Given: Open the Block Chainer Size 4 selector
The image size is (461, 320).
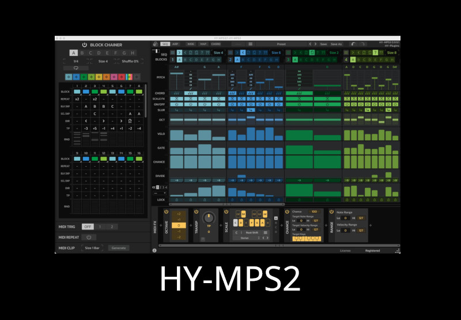Looking at the screenshot, I should (x=103, y=61).
